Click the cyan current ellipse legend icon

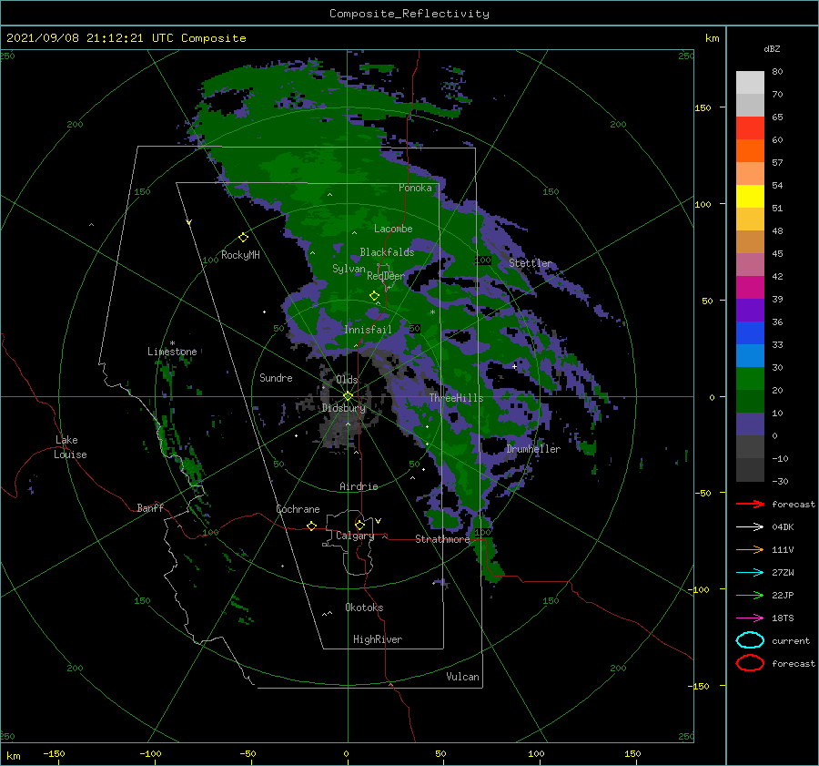(x=750, y=640)
